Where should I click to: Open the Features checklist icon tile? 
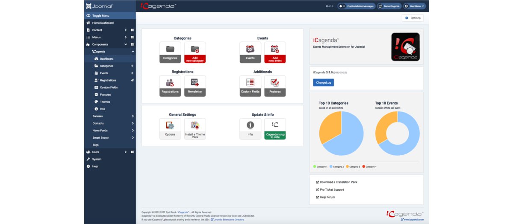(x=275, y=86)
